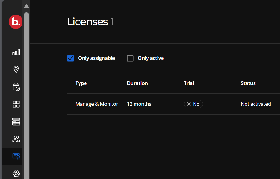
Task: Click the scroll-up arrow on the sidebar scrollbar
Action: 26,6
